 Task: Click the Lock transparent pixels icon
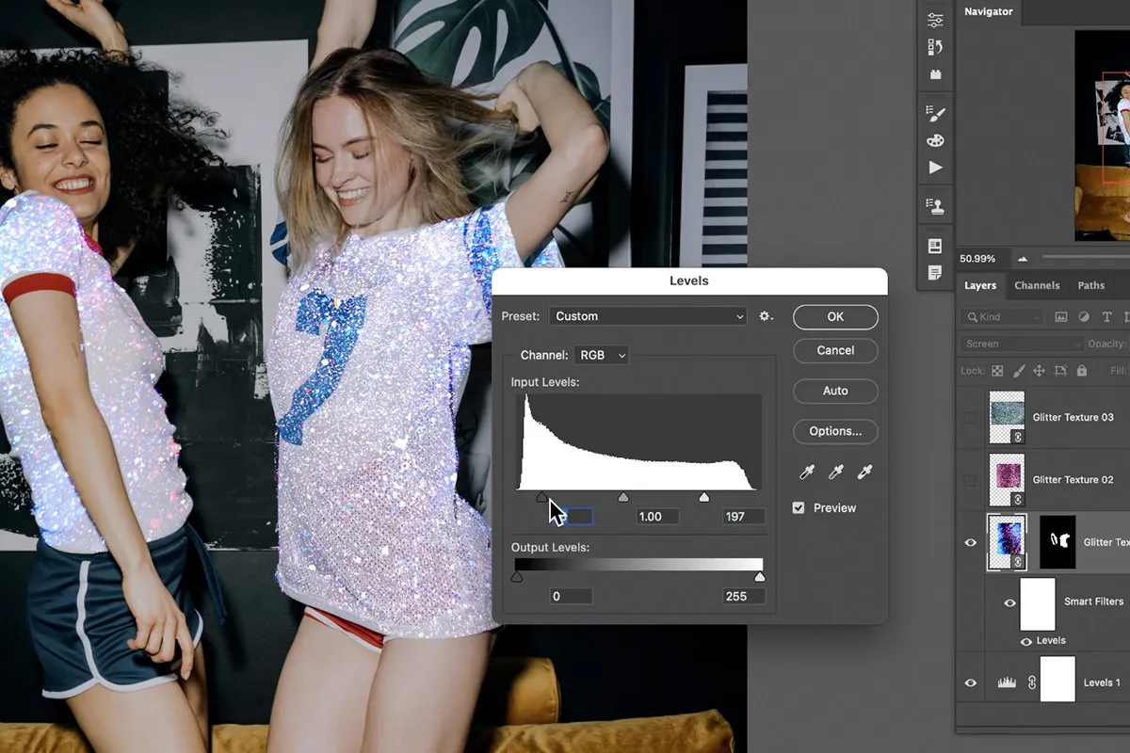(x=998, y=371)
